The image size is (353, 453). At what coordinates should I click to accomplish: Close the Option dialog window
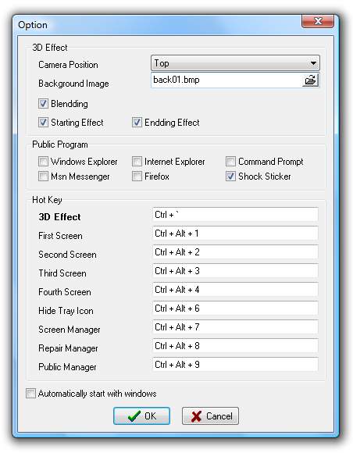click(318, 21)
